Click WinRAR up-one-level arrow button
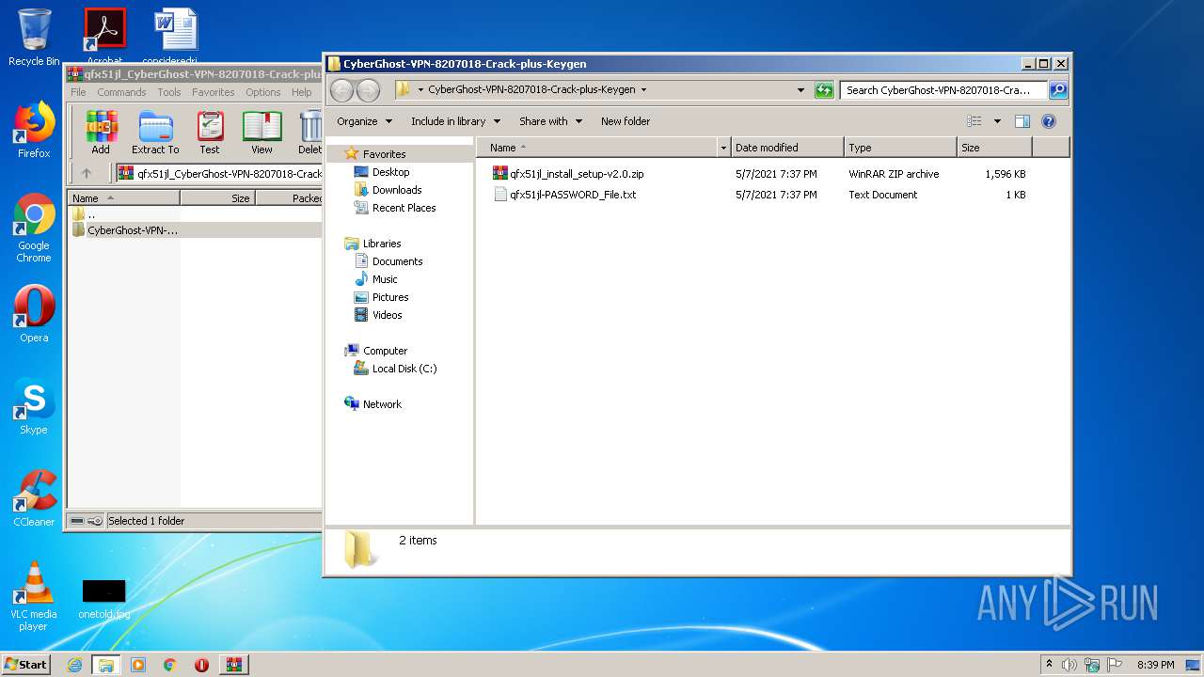 pyautogui.click(x=87, y=173)
